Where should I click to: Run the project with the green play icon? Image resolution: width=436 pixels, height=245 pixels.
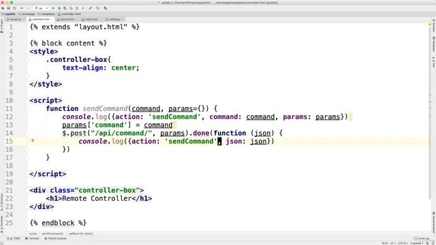[x=53, y=8]
